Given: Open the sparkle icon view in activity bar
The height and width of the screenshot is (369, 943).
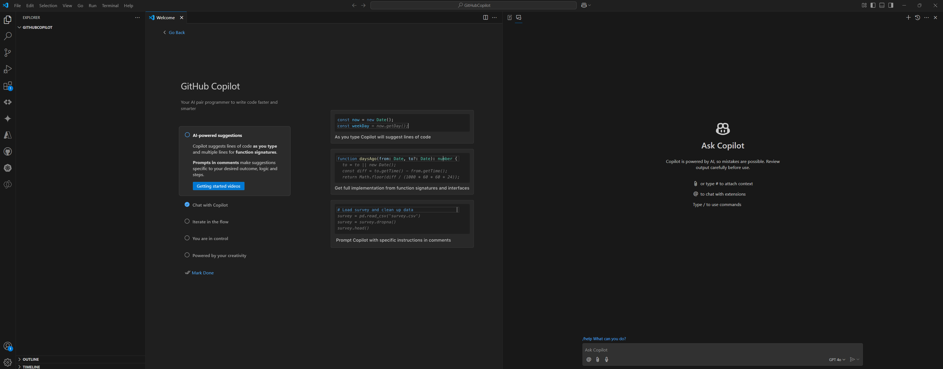Looking at the screenshot, I should 8,119.
